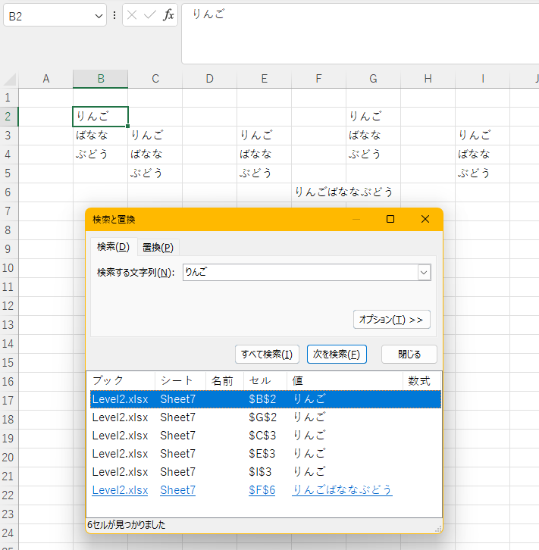Click cell C3 containing りんご
Image resolution: width=539 pixels, height=550 pixels.
coord(155,136)
